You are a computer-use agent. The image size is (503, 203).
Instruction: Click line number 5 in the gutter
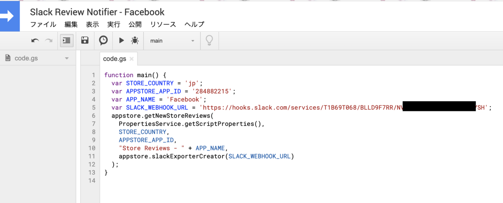93,107
